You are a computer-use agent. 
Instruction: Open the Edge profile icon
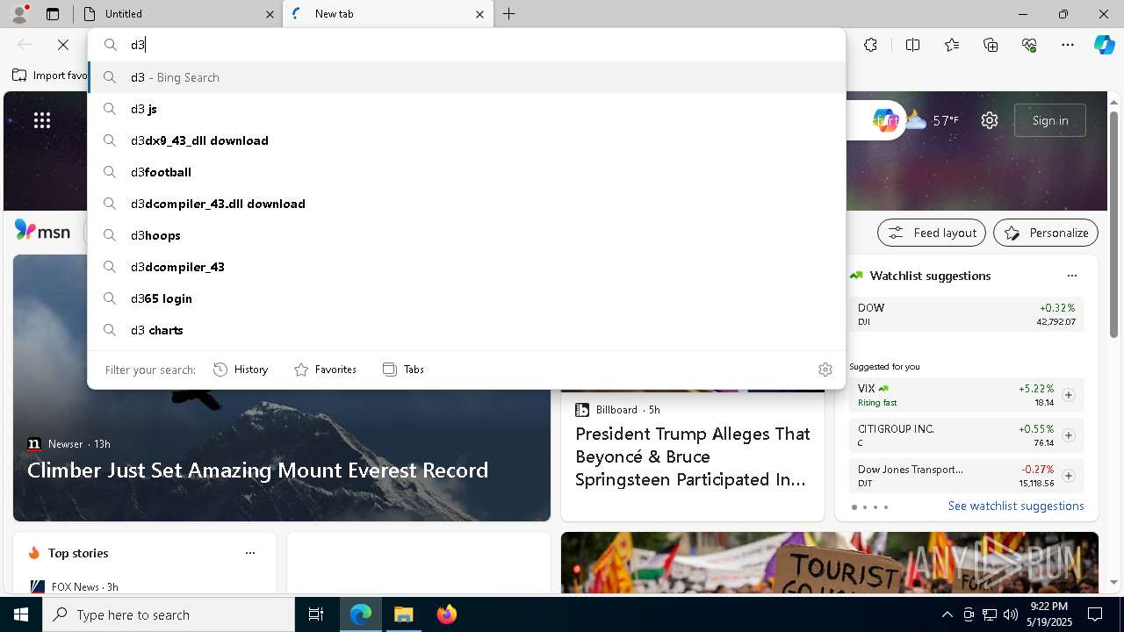[19, 14]
